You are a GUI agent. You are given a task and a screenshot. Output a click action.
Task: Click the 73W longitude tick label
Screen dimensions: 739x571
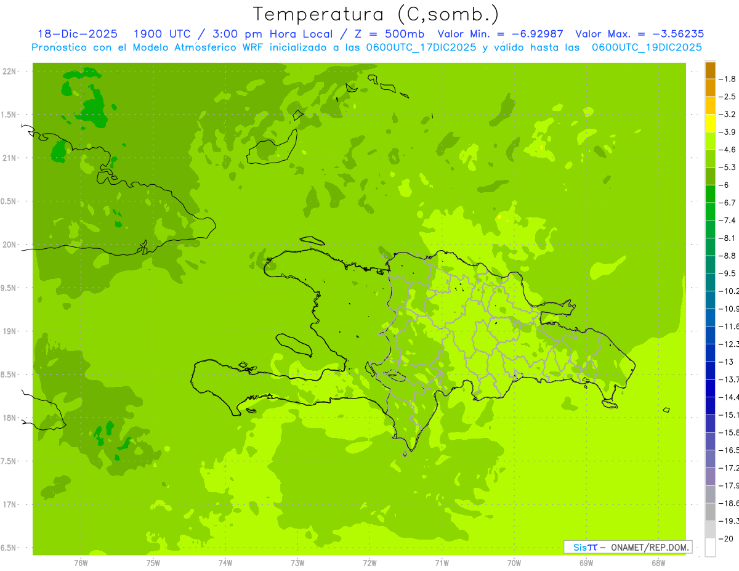(297, 562)
